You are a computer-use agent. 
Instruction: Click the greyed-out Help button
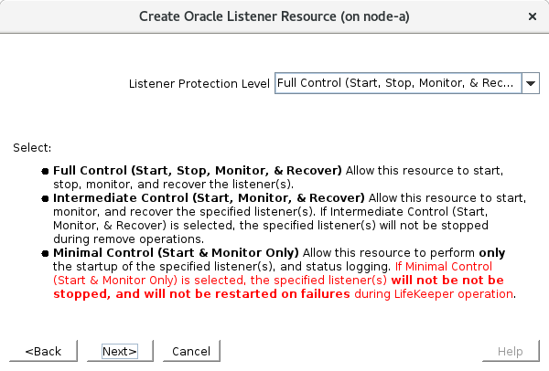point(511,351)
